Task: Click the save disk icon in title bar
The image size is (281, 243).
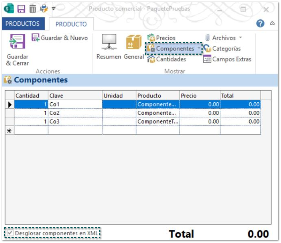Action: pyautogui.click(x=21, y=9)
